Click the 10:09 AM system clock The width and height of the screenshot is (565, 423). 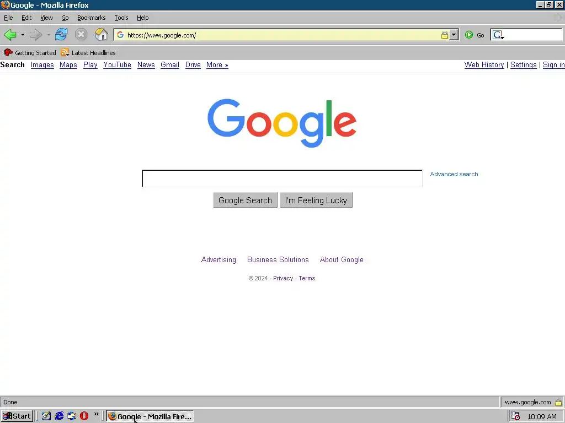542,416
